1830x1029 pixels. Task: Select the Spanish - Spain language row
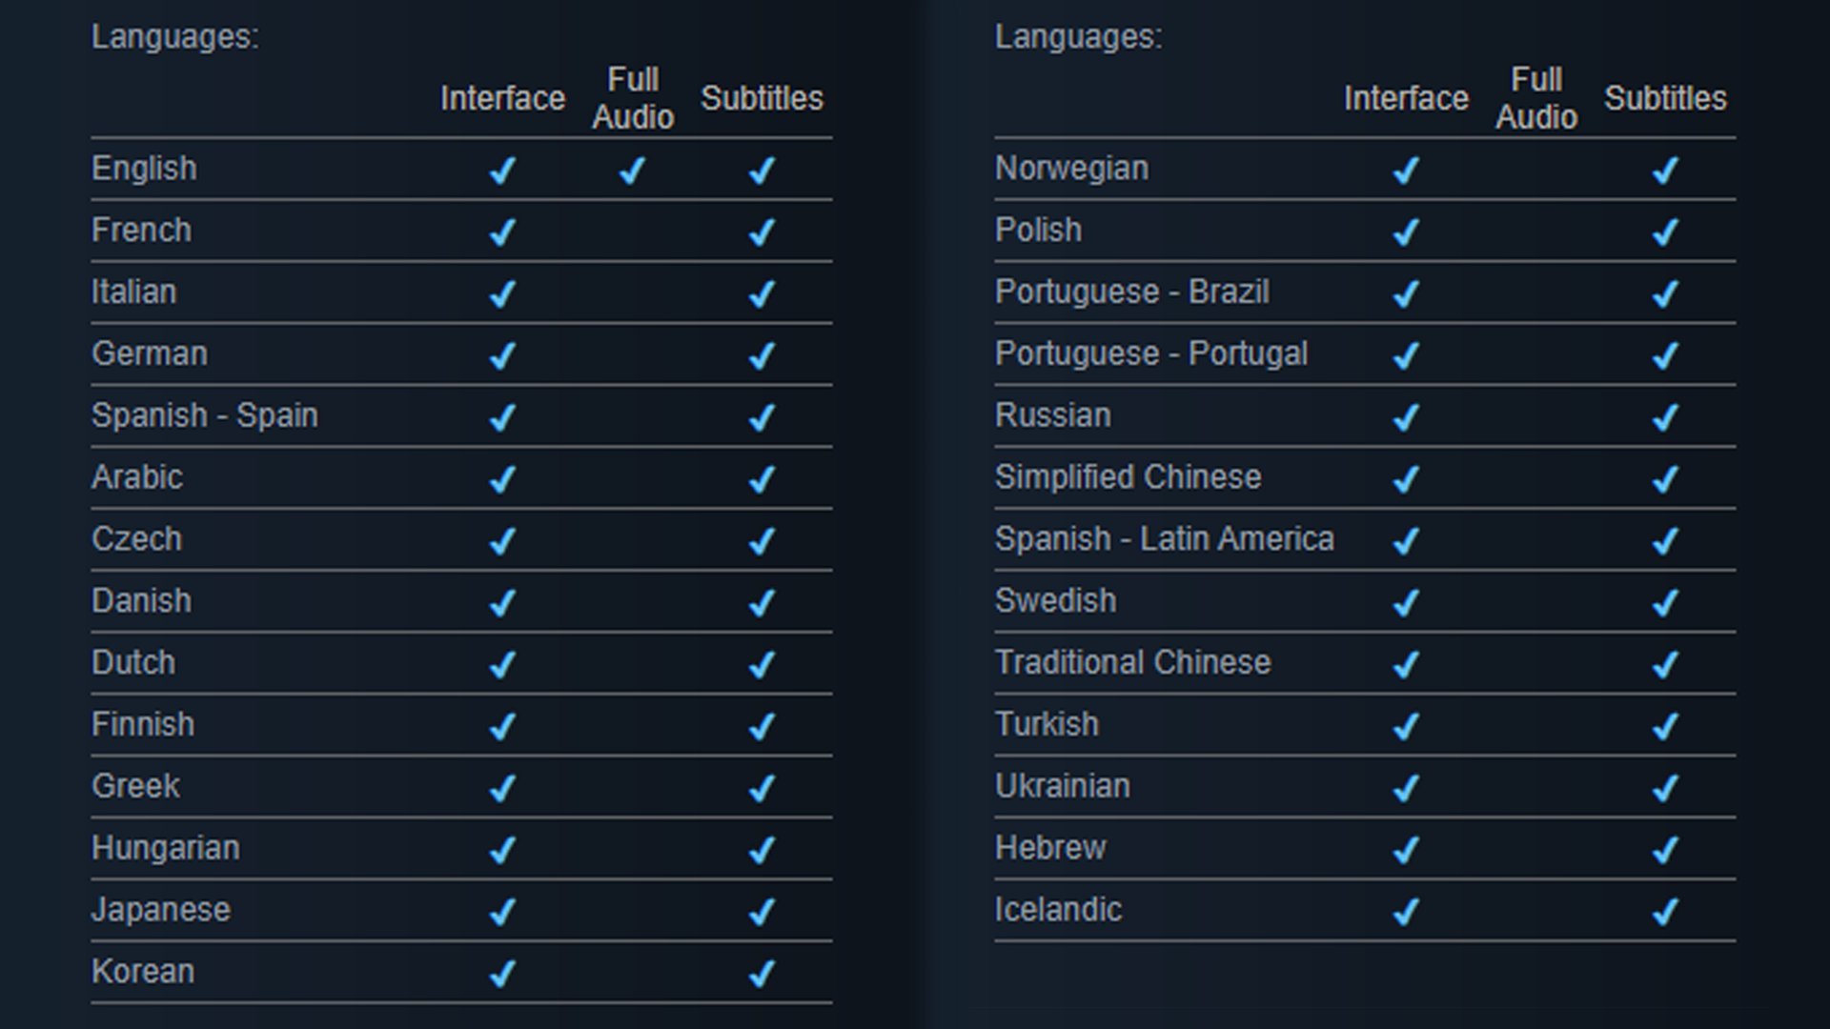click(205, 415)
